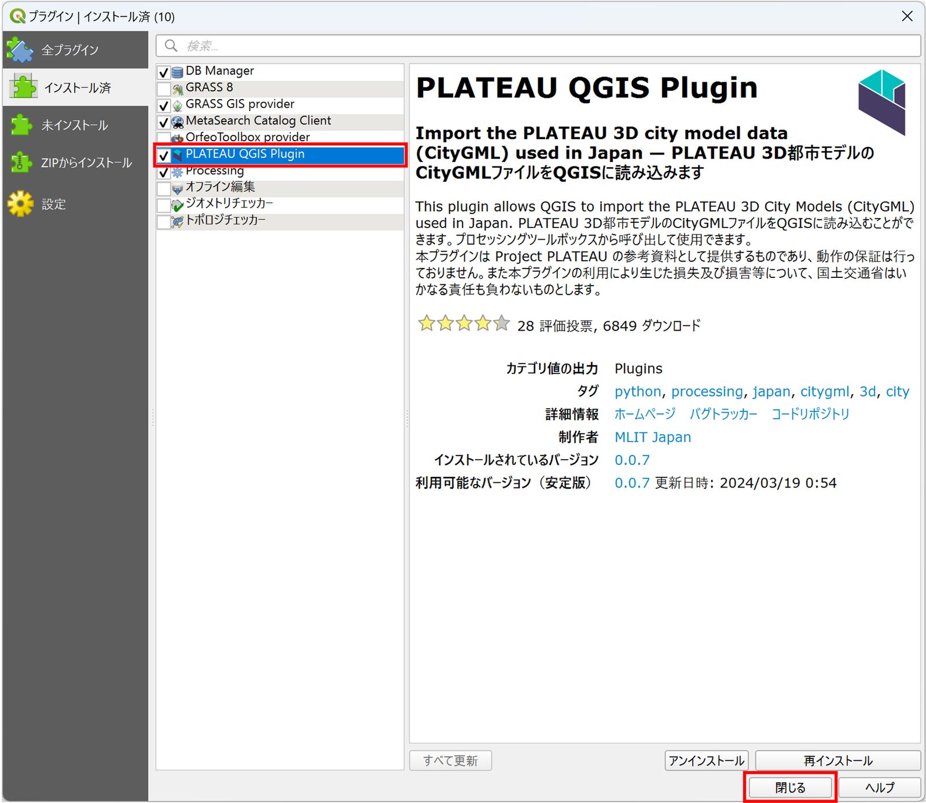Enable the トポロジチェッカー checkbox
Viewport: 926px width, 803px height.
[164, 222]
